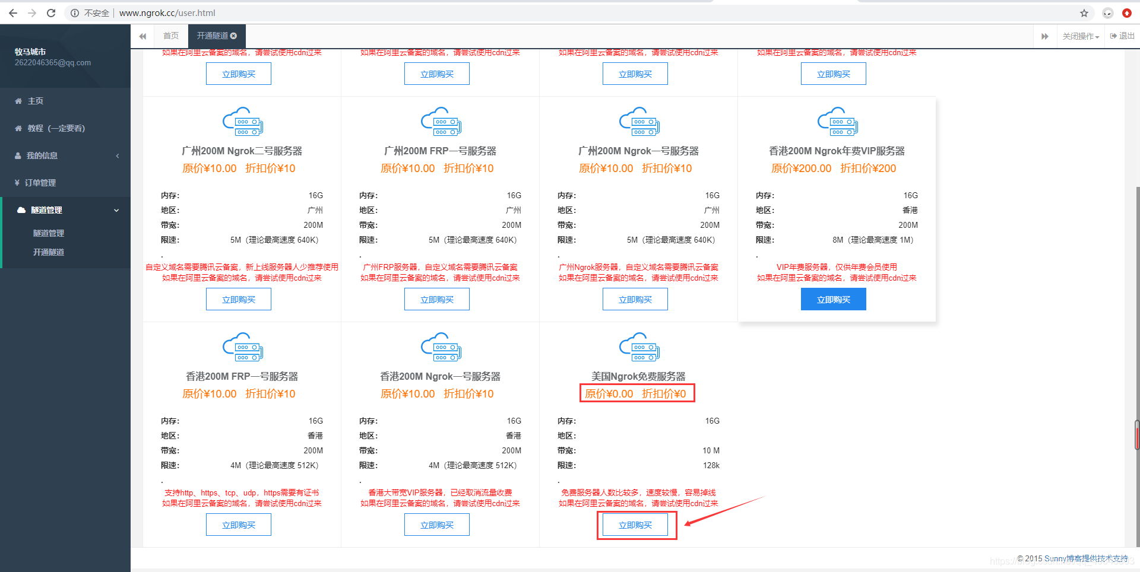
Task: Click footer © 2015 Sunny博客提供技术支持
Action: [x=1072, y=559]
